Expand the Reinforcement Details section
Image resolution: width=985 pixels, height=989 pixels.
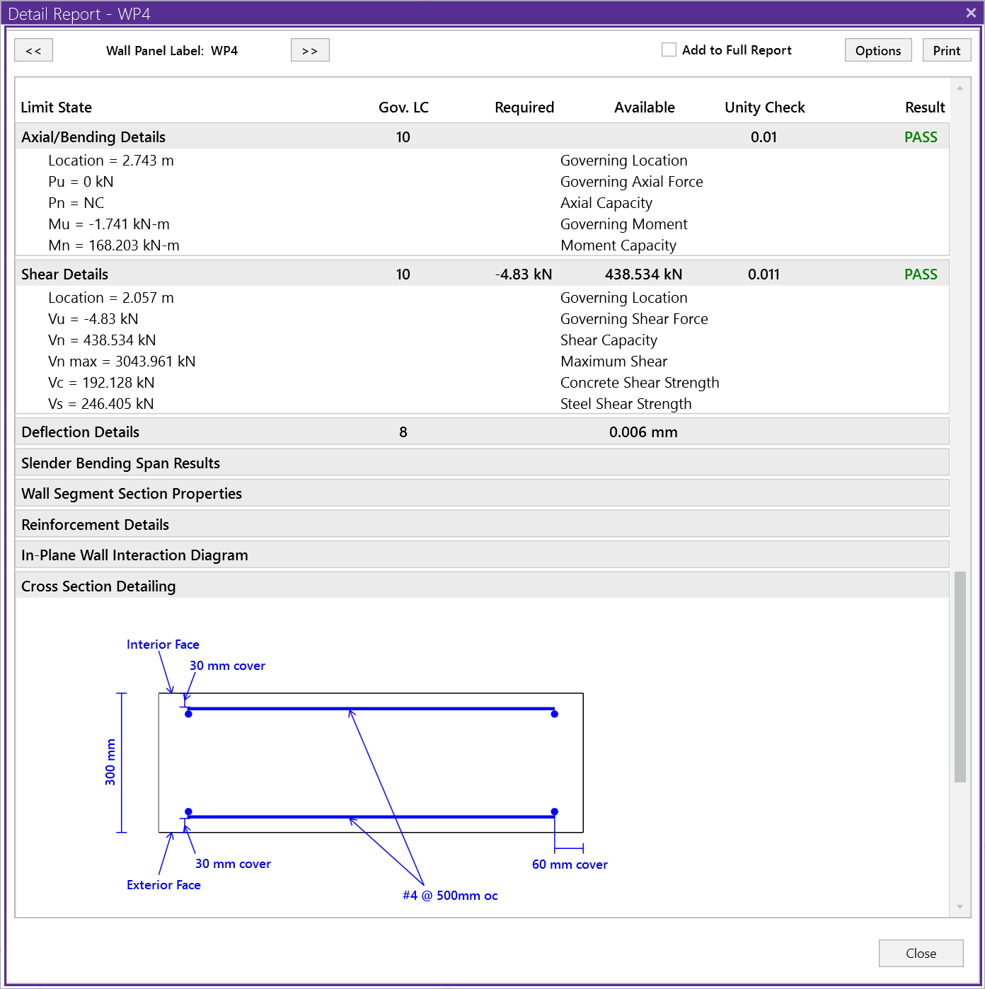pos(94,524)
